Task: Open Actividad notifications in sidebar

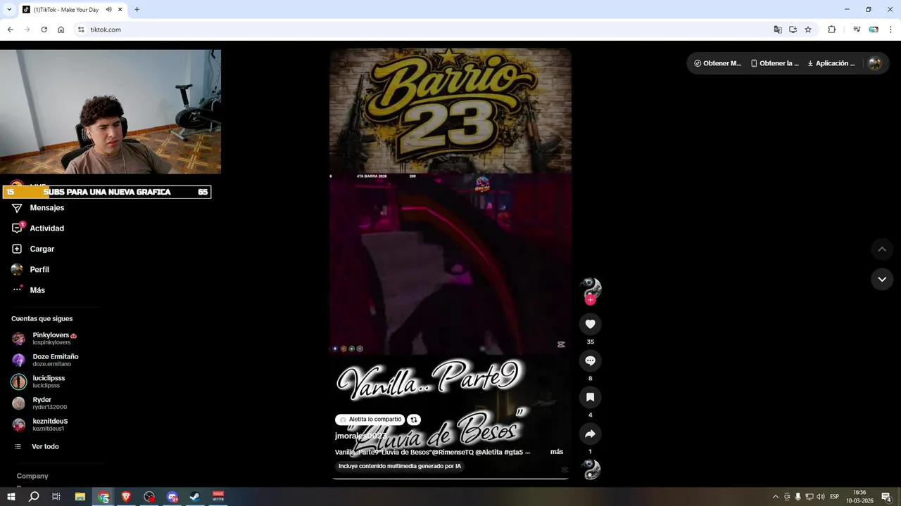Action: coord(38,228)
